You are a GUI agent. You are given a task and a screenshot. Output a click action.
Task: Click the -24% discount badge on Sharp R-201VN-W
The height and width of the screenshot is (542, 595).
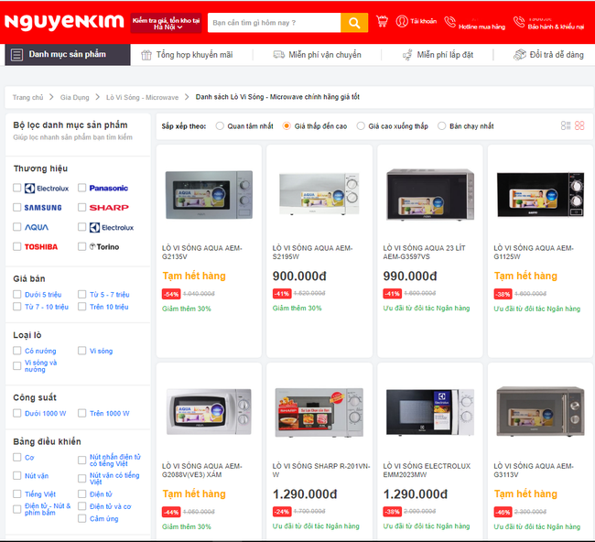tap(282, 512)
